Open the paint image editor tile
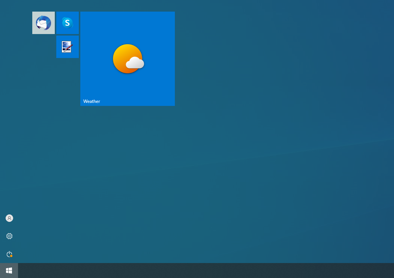 pos(67,47)
